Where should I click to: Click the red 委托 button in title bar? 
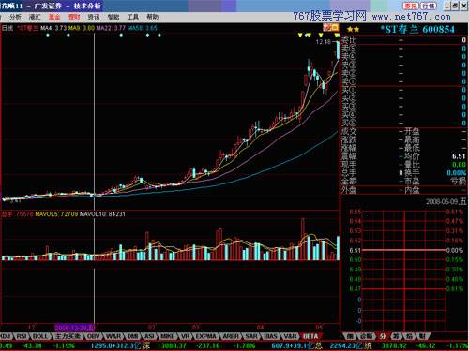(x=410, y=6)
